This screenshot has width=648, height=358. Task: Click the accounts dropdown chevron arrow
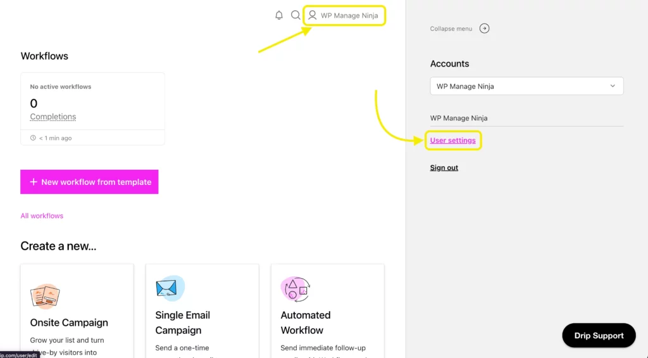613,86
